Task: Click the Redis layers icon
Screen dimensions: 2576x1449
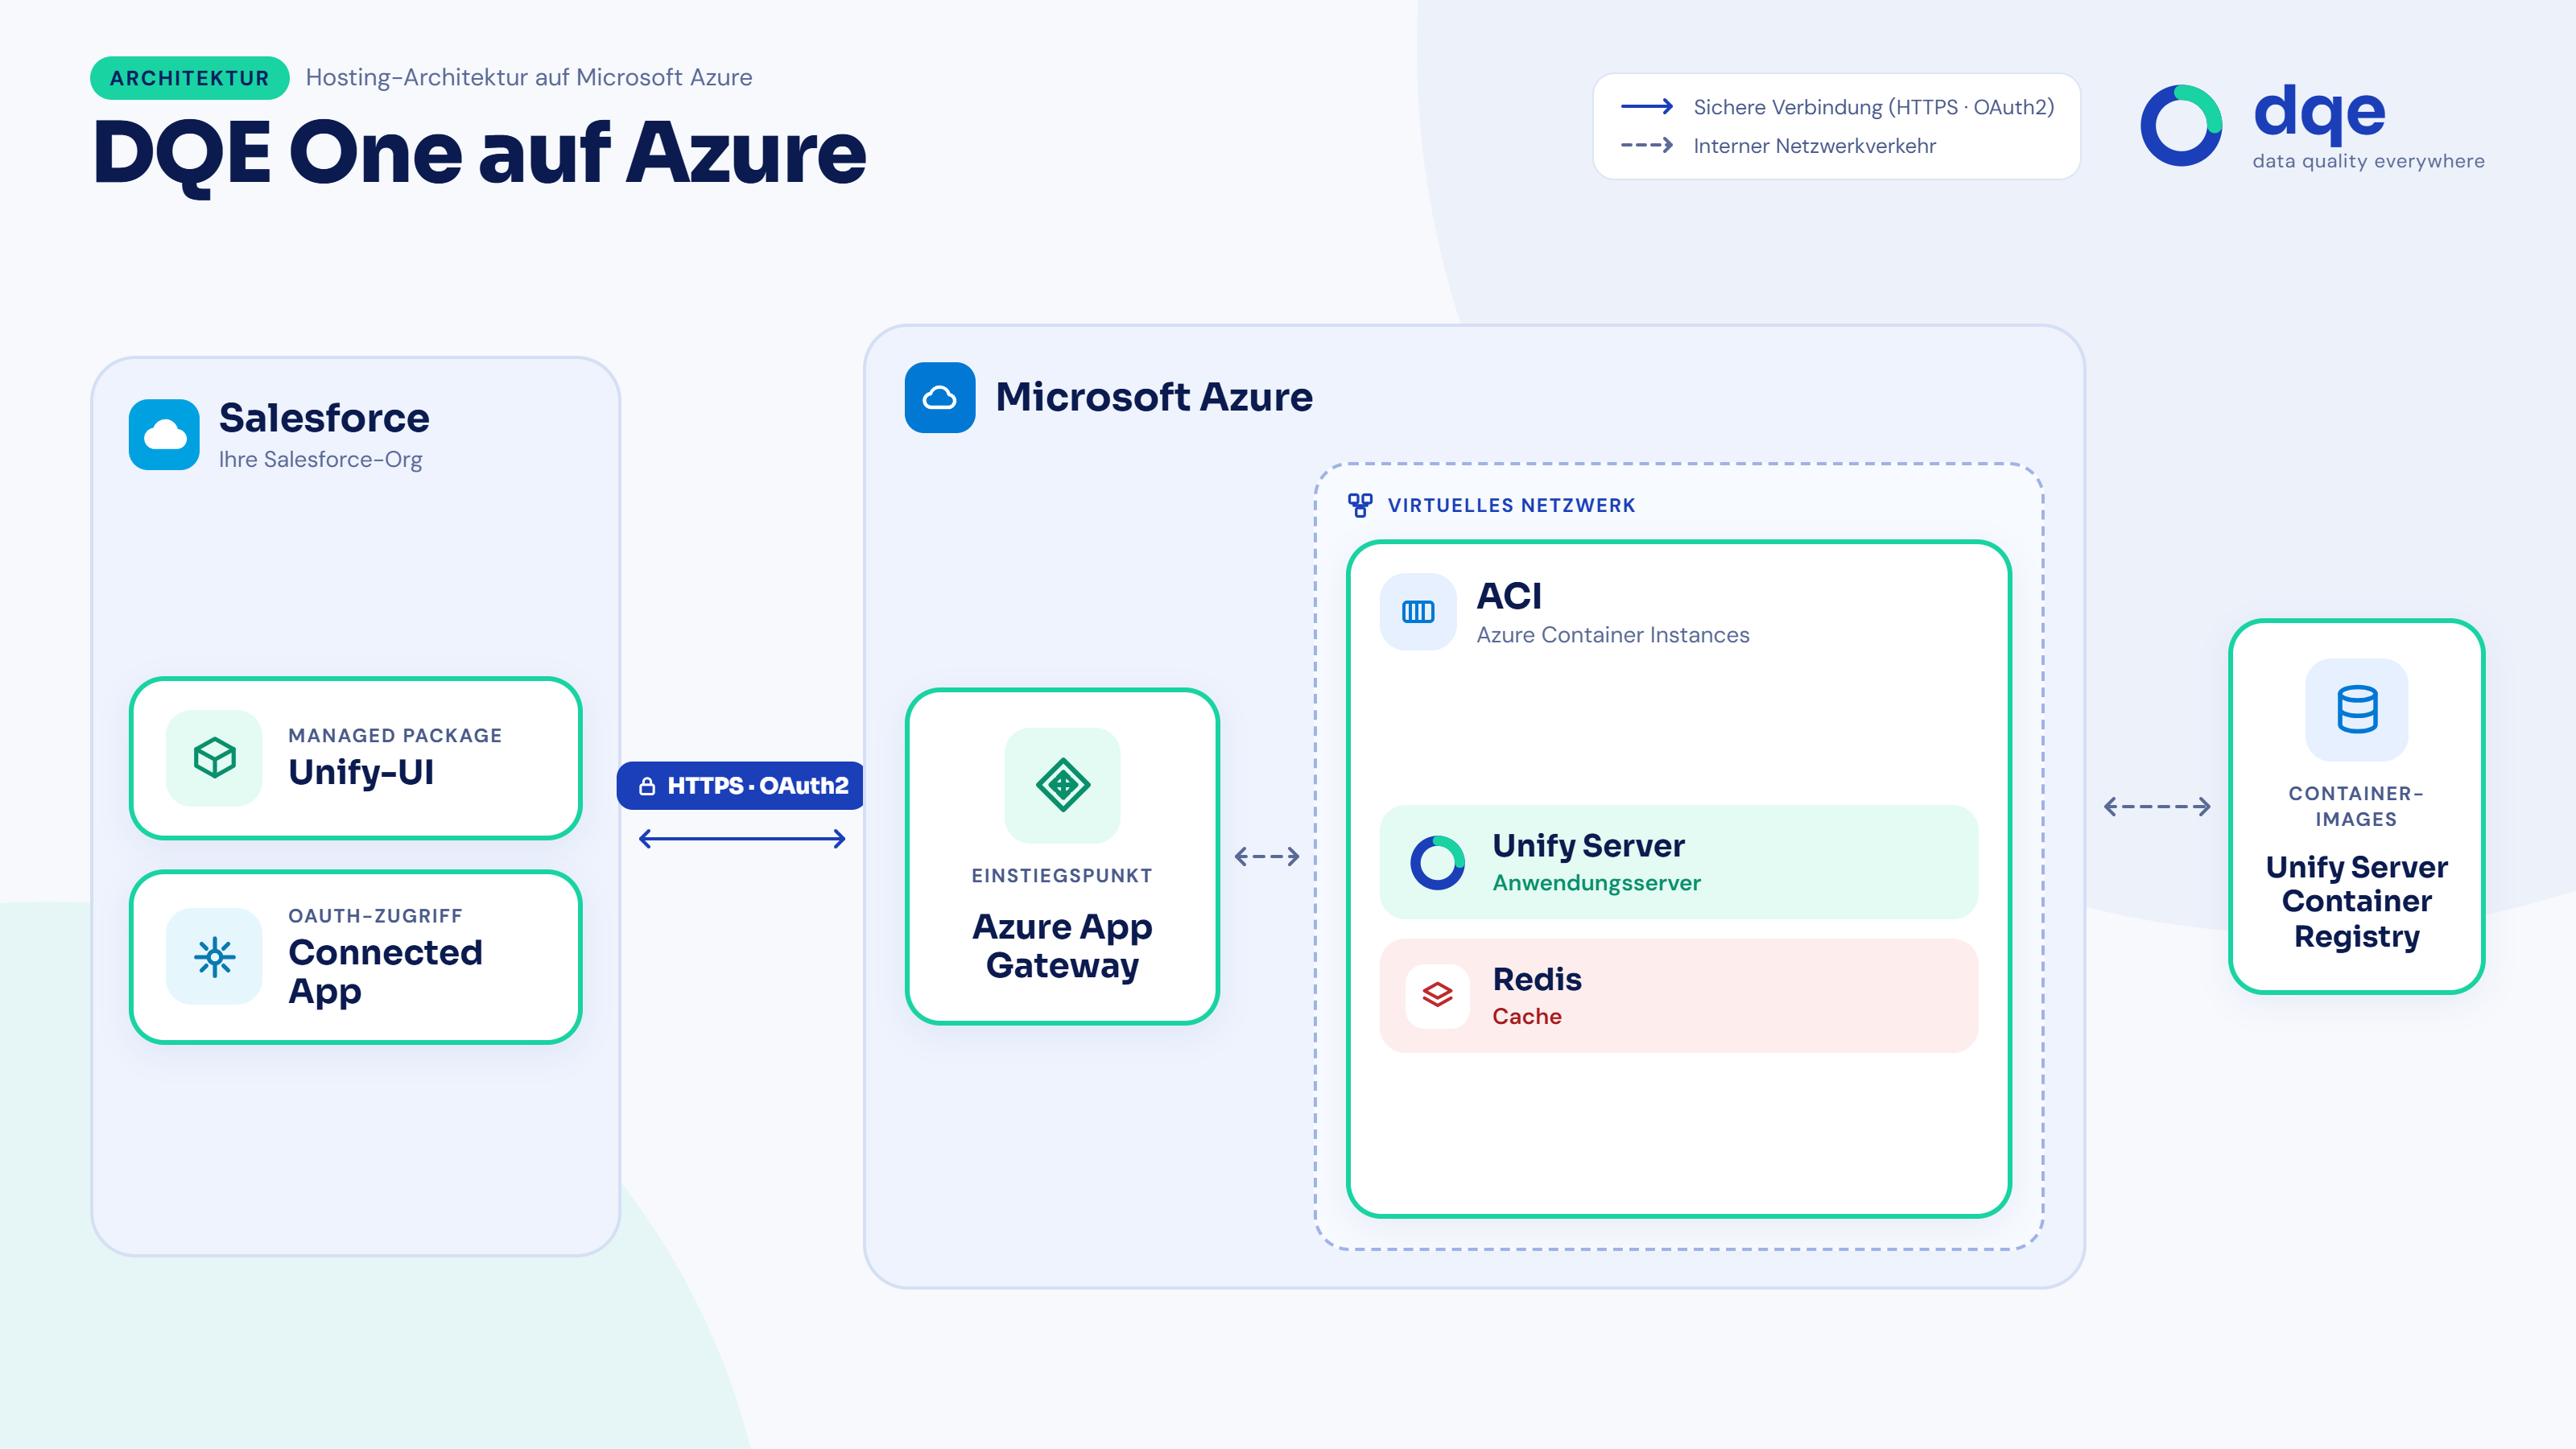Action: (x=1437, y=995)
